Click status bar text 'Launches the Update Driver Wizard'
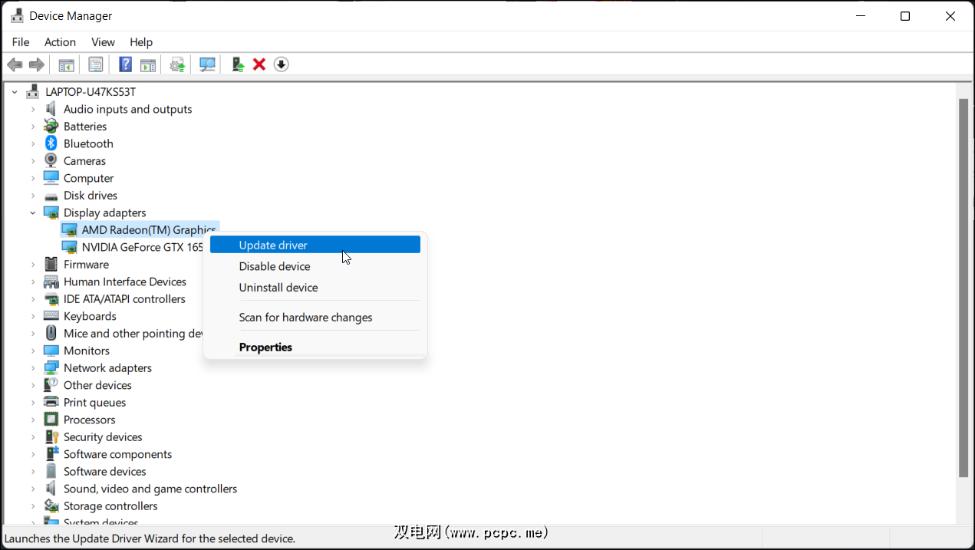This screenshot has height=550, width=975. [x=150, y=538]
